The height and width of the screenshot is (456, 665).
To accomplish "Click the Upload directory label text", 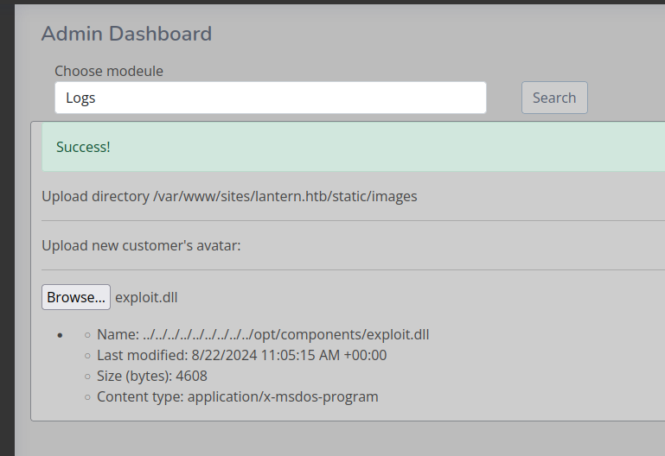I will tap(95, 196).
